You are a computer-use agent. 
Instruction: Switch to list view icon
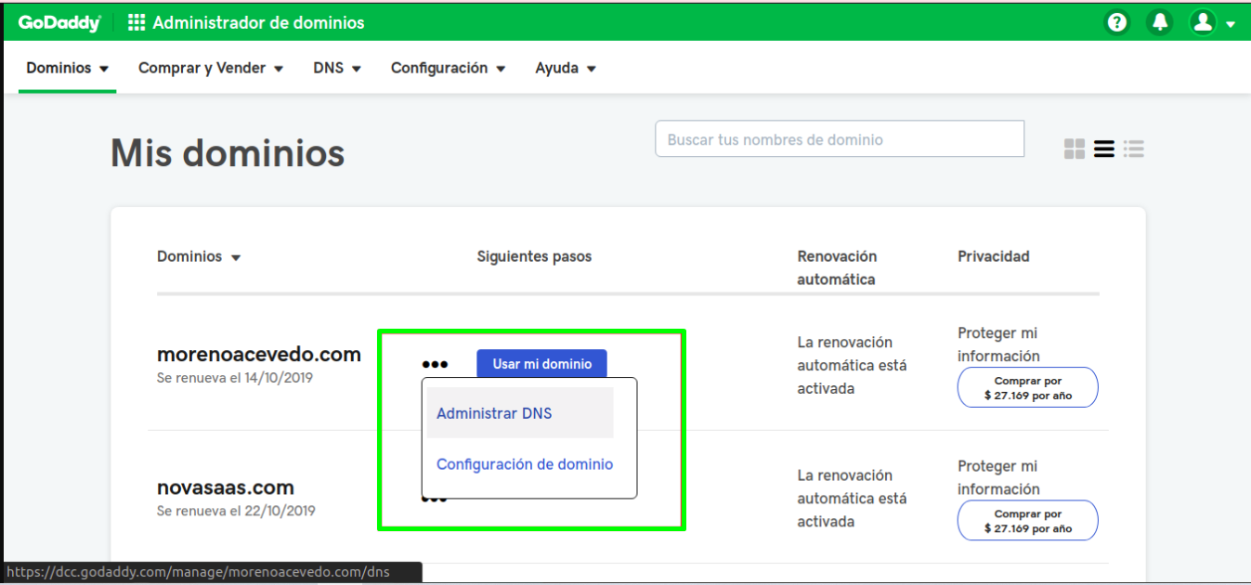tap(1104, 149)
